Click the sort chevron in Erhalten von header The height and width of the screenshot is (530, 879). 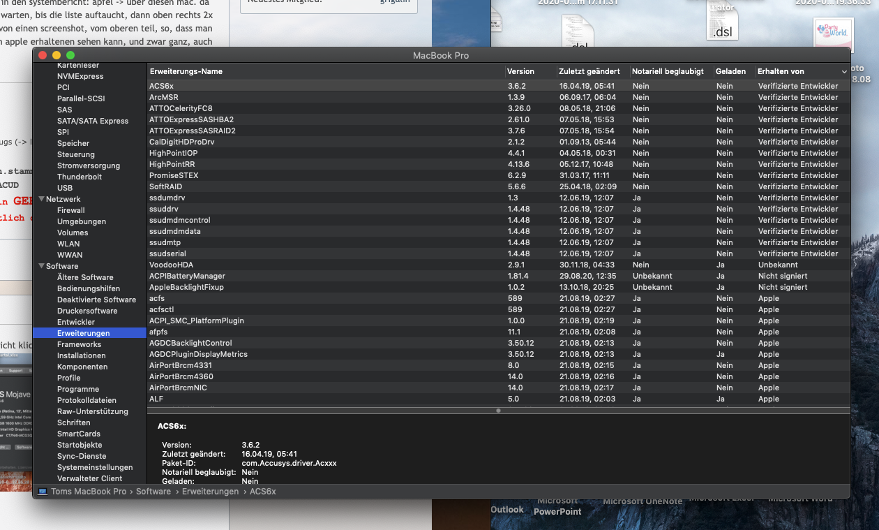pos(844,71)
